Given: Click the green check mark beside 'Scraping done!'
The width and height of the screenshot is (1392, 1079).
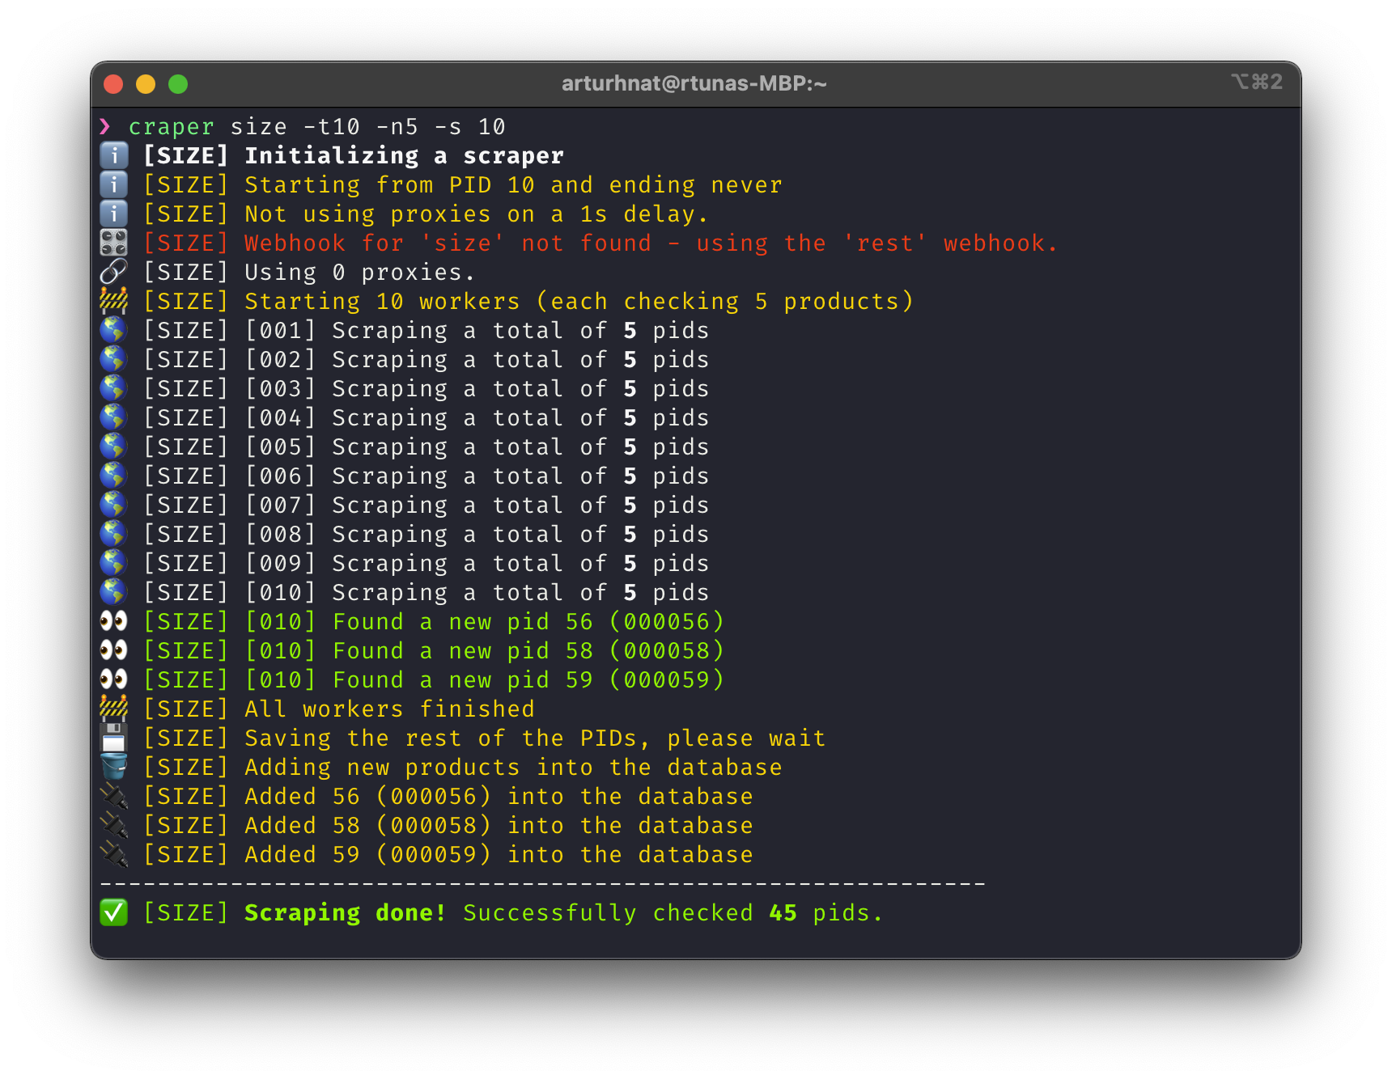Looking at the screenshot, I should point(113,912).
